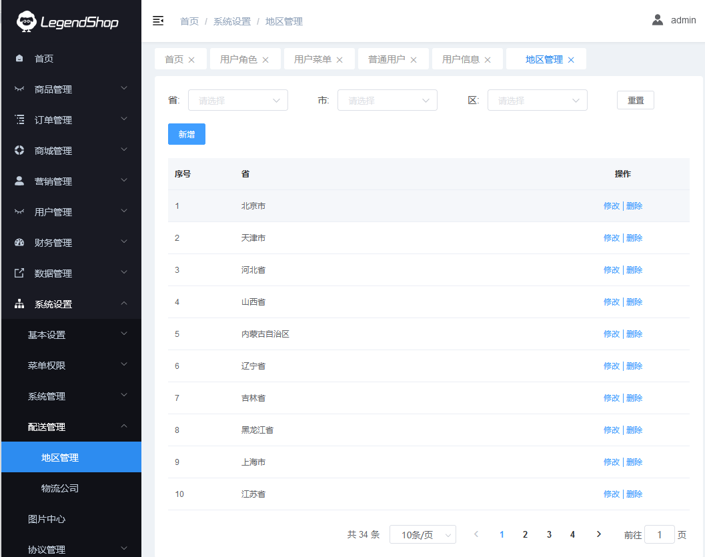Open the 省 province dropdown
This screenshot has width=705, height=557.
click(238, 101)
